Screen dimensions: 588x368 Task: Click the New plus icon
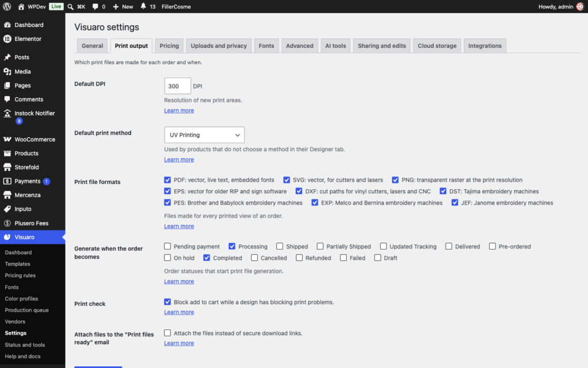click(x=115, y=6)
